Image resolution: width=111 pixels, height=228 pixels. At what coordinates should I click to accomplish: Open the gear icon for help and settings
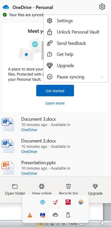coord(102,7)
